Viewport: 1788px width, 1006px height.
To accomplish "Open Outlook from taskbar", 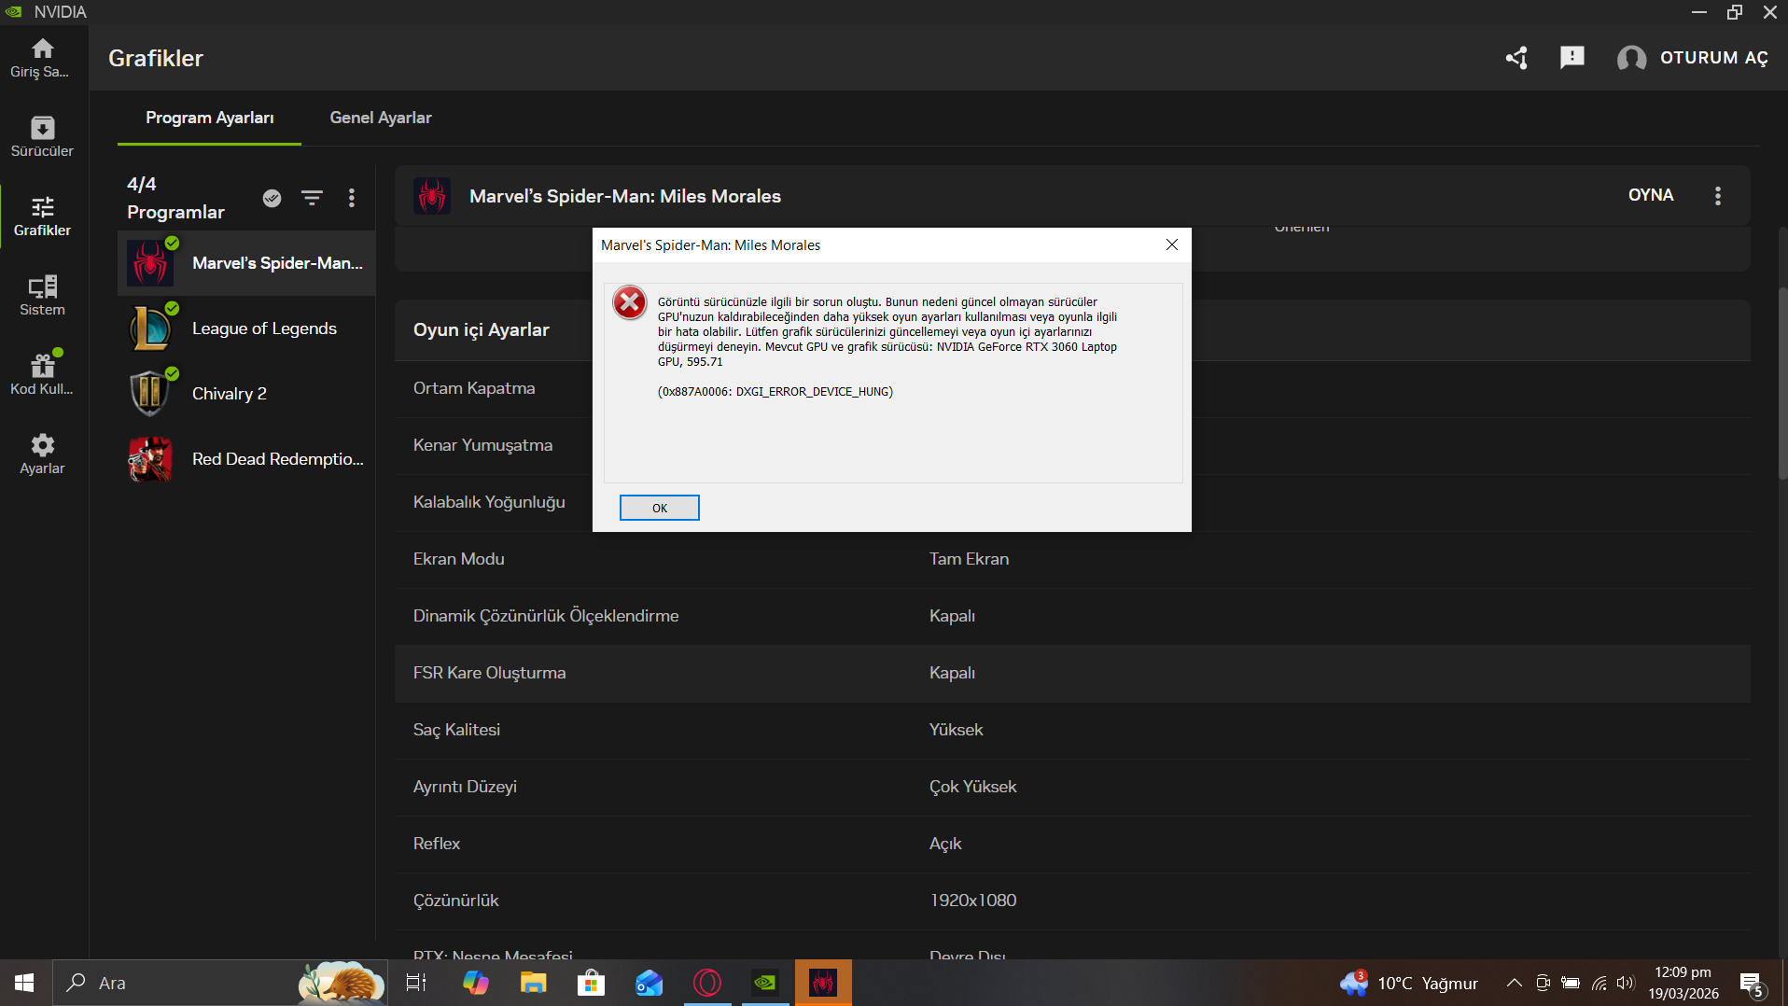I will tap(649, 983).
